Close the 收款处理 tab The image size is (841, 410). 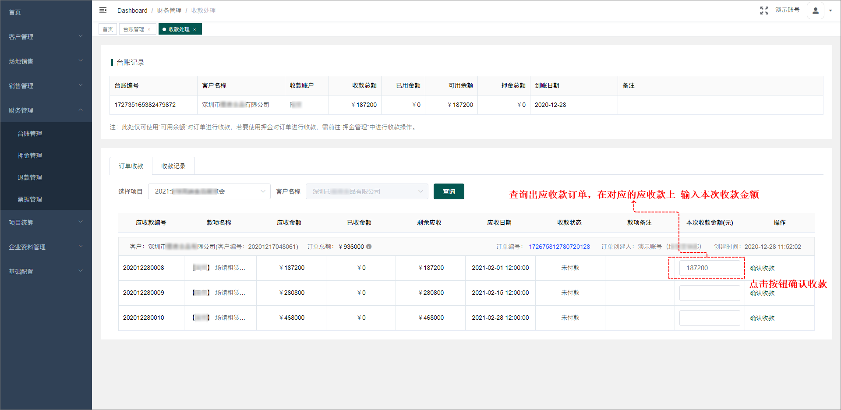194,29
